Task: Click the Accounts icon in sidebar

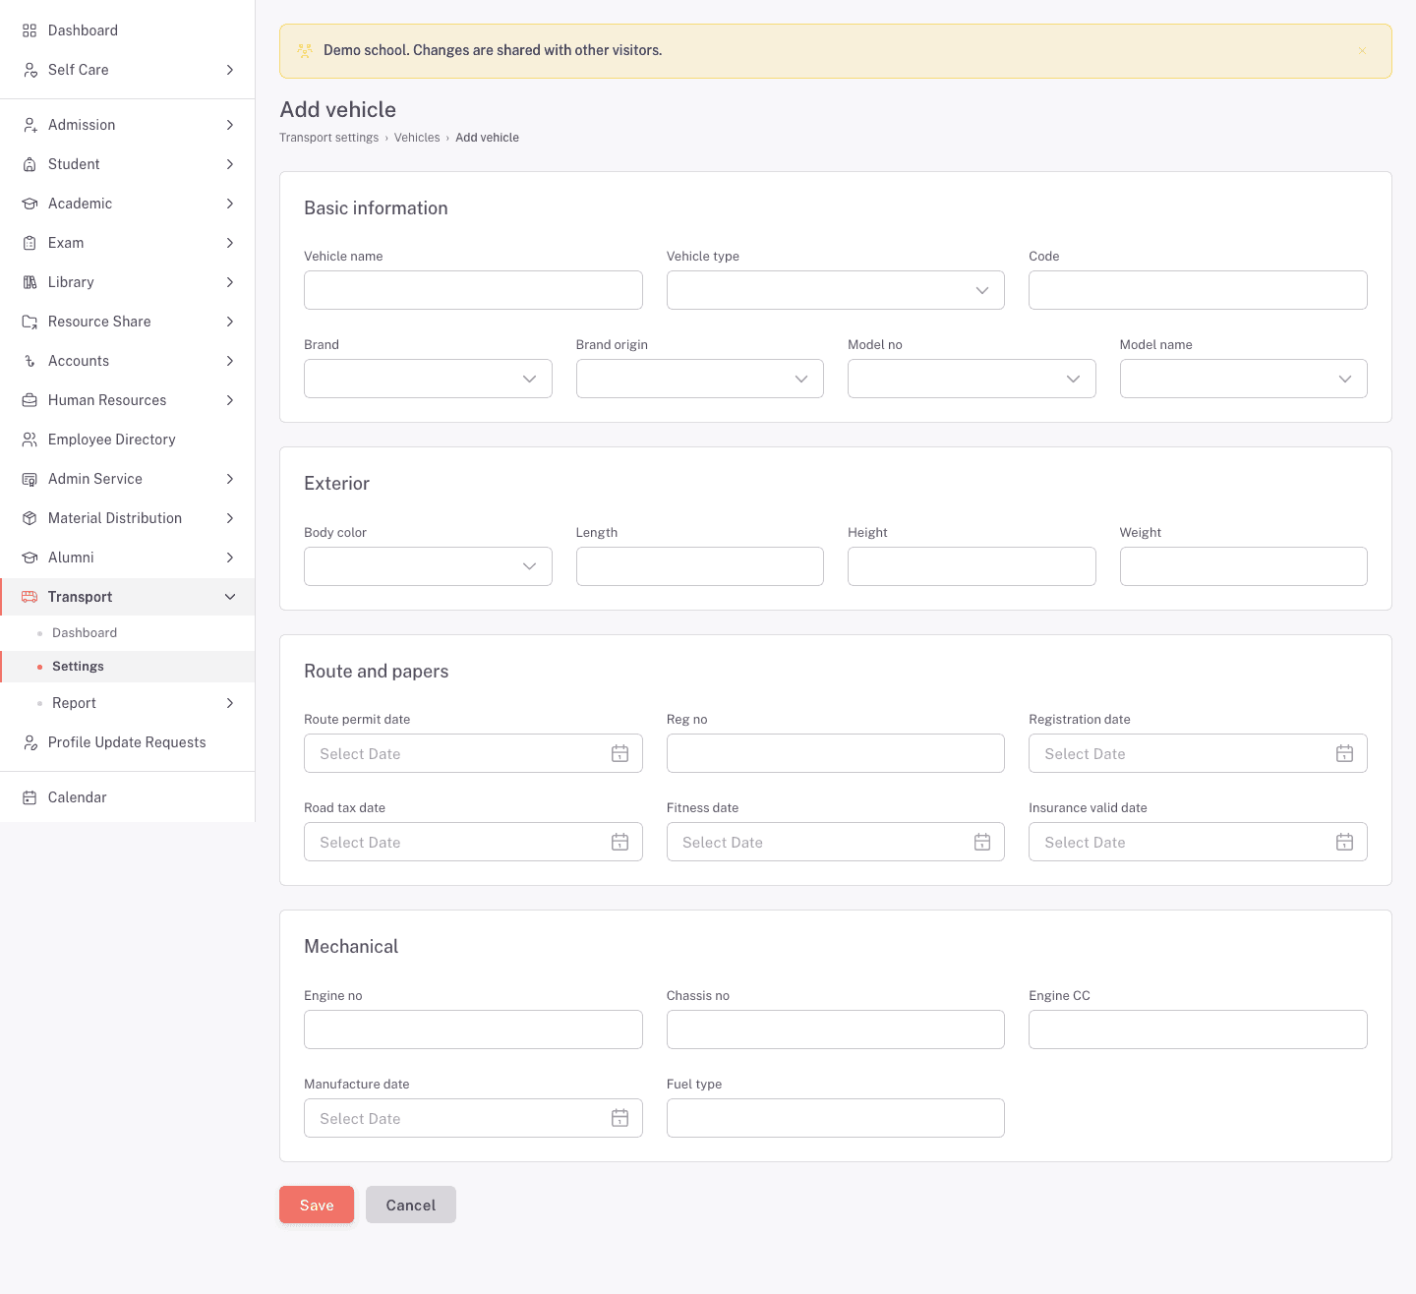Action: (x=29, y=361)
